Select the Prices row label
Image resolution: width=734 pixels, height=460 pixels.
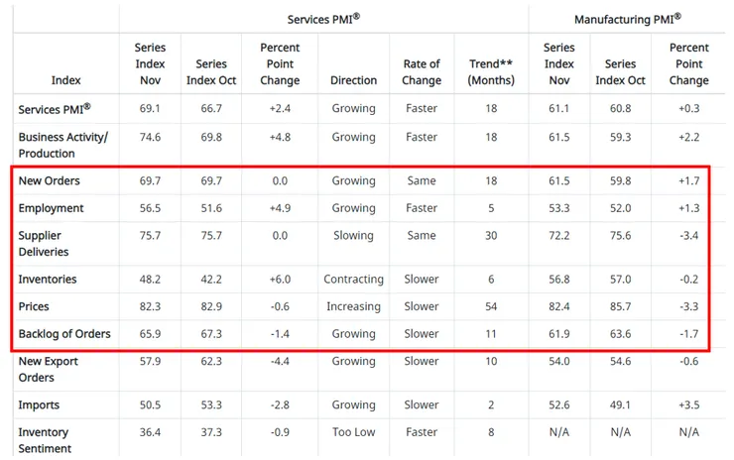pos(34,307)
